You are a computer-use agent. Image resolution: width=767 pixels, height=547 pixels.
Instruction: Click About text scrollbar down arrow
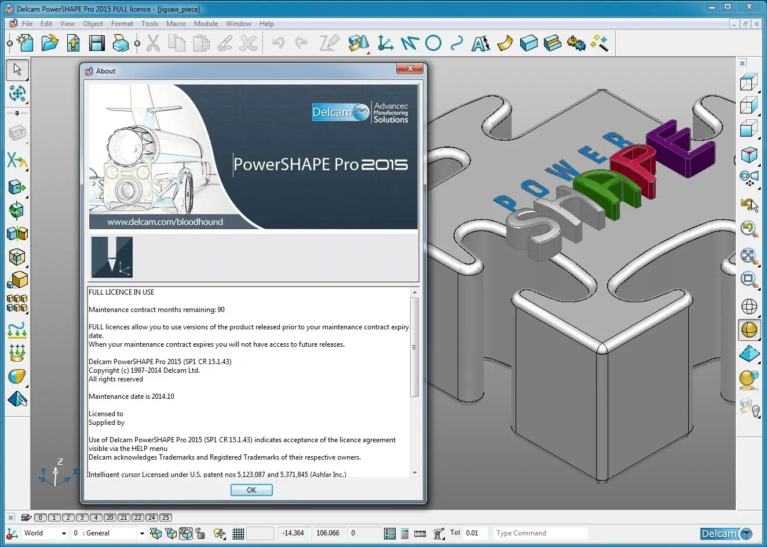[x=414, y=473]
